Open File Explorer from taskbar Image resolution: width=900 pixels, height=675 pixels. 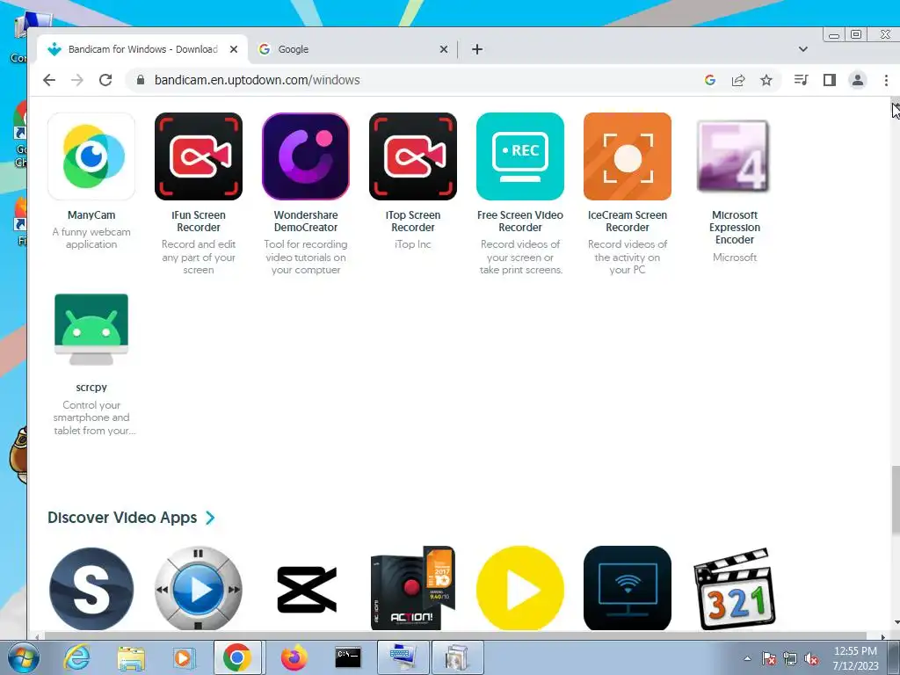(x=131, y=657)
